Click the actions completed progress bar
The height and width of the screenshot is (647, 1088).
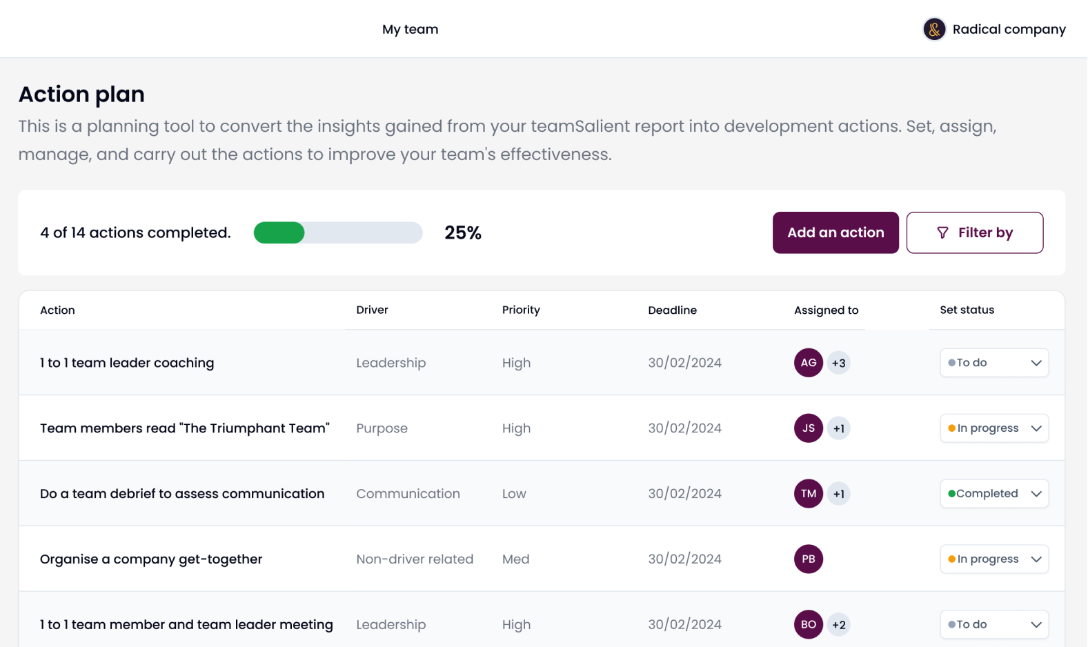pyautogui.click(x=337, y=232)
